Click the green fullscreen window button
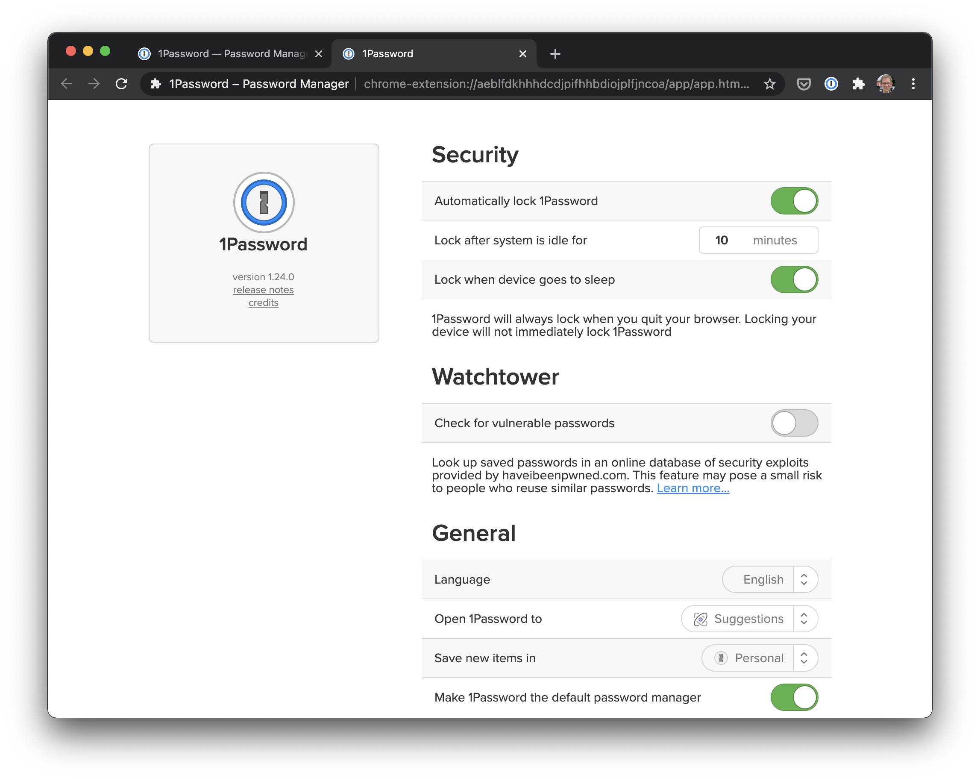This screenshot has width=980, height=781. 105,51
